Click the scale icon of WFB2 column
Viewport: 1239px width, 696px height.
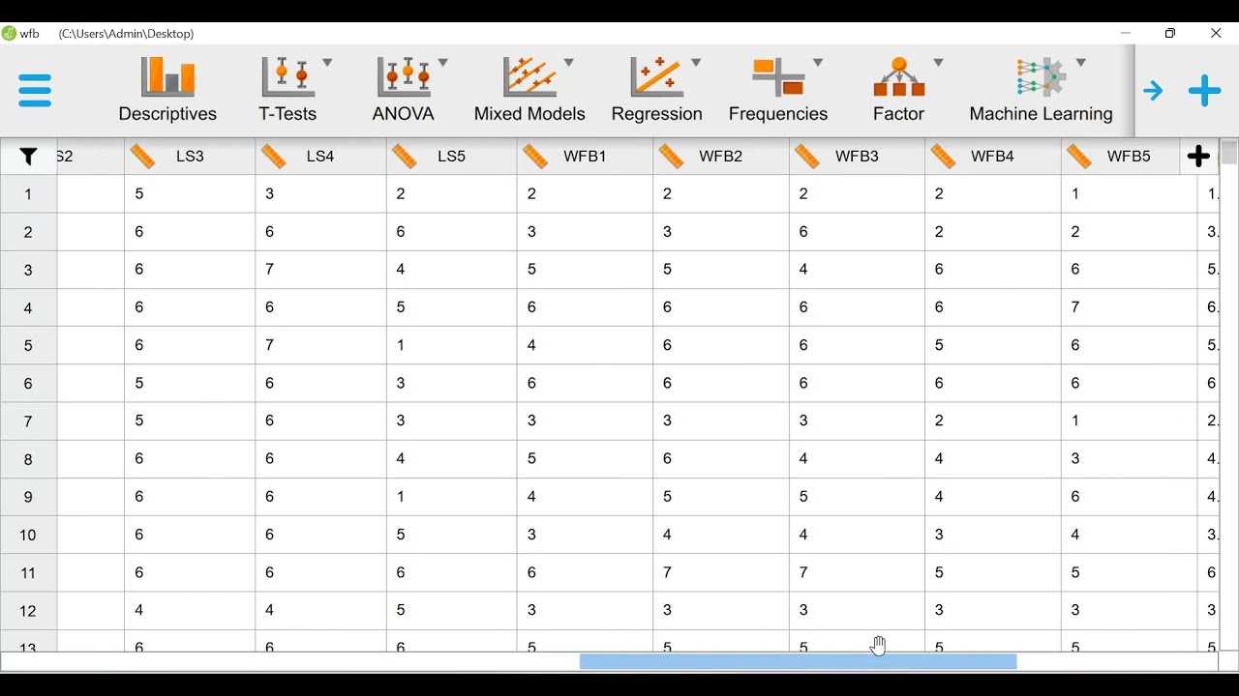[672, 157]
